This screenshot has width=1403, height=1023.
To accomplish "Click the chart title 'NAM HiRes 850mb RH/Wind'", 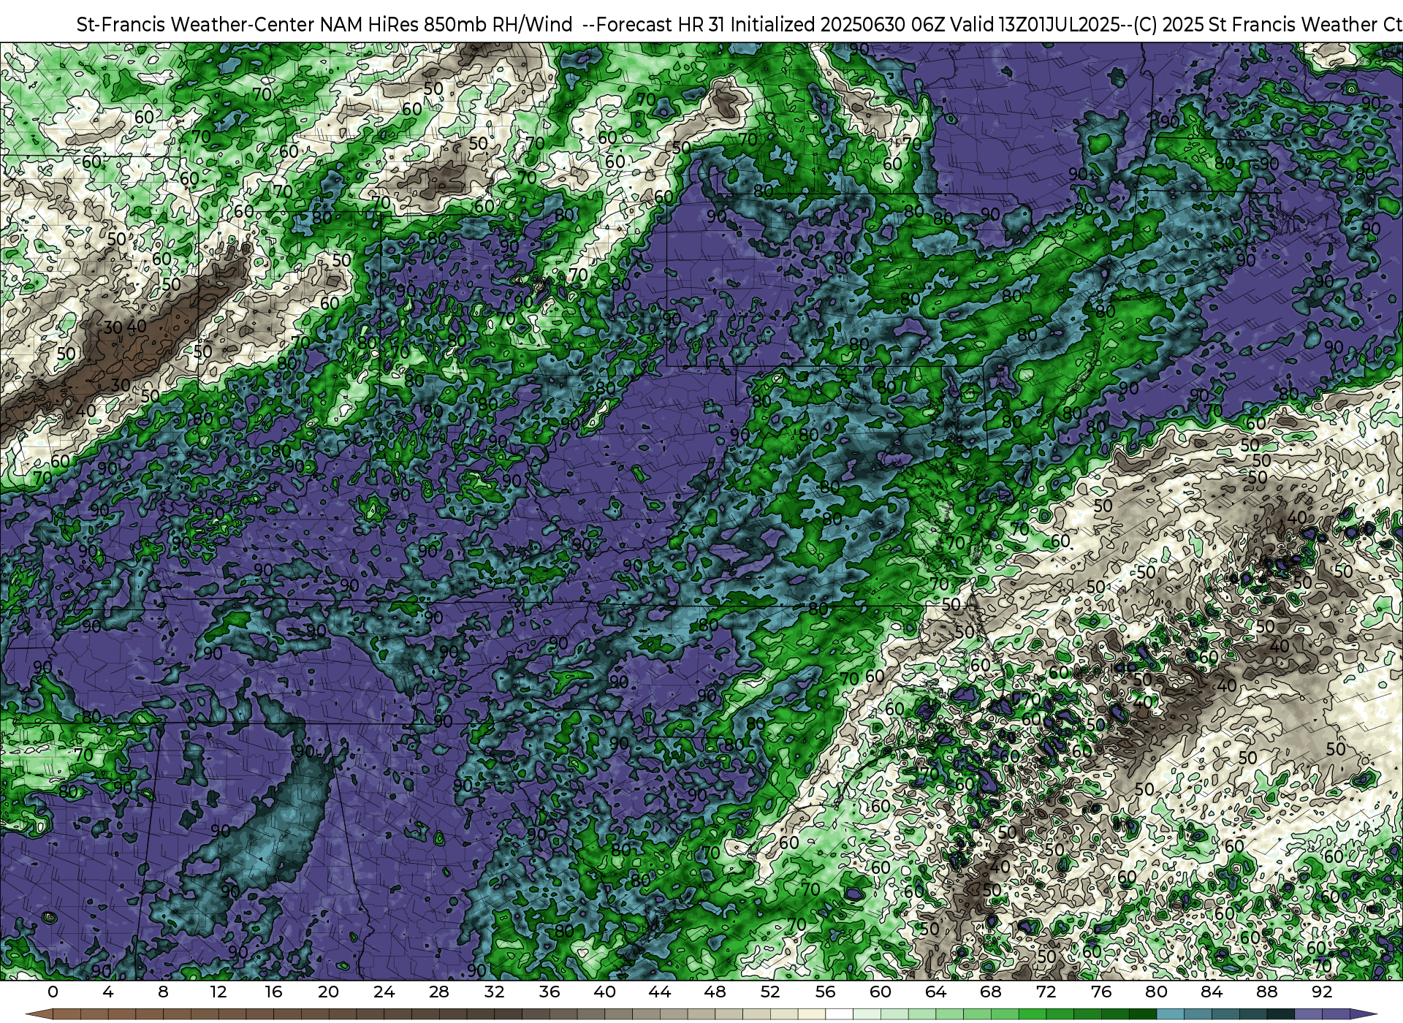I will pos(446,25).
